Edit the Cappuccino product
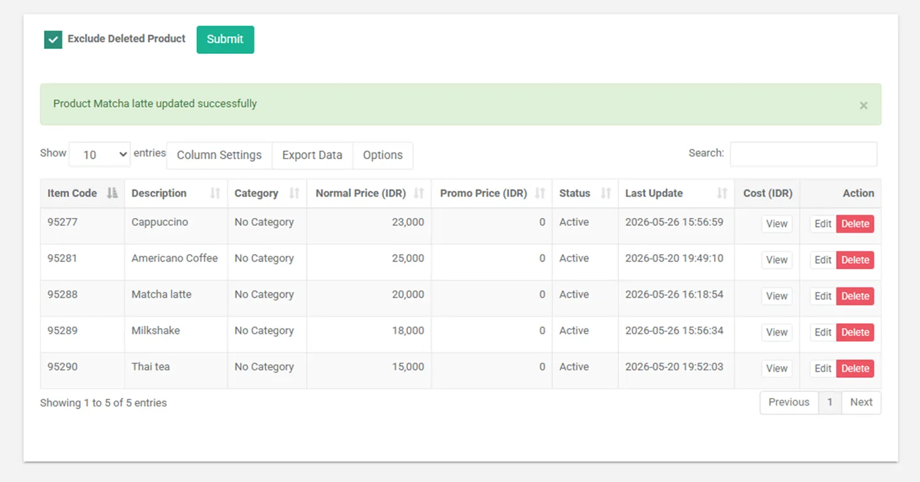Screen dimensions: 920x482 point(823,224)
